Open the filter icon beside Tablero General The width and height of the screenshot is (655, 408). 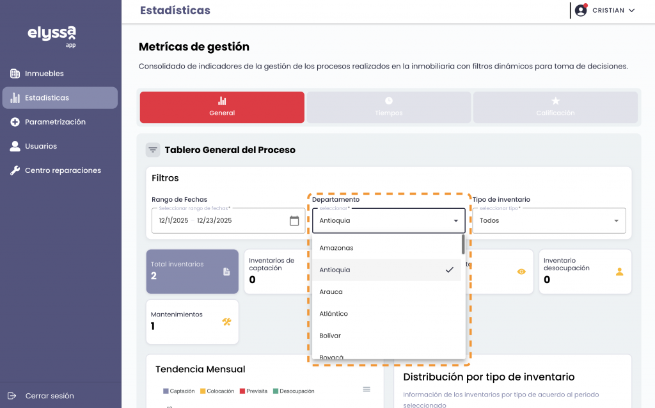pyautogui.click(x=153, y=150)
